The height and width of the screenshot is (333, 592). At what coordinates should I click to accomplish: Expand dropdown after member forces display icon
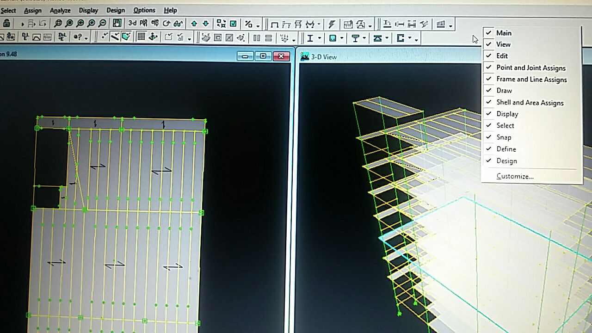tap(319, 24)
